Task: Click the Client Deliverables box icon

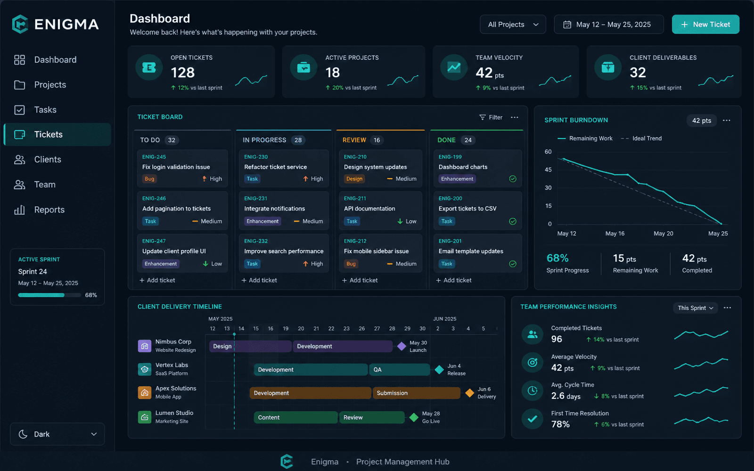Action: 608,67
